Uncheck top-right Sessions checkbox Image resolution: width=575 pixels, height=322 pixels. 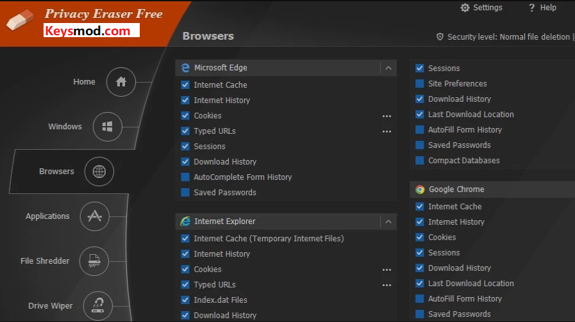coord(419,68)
